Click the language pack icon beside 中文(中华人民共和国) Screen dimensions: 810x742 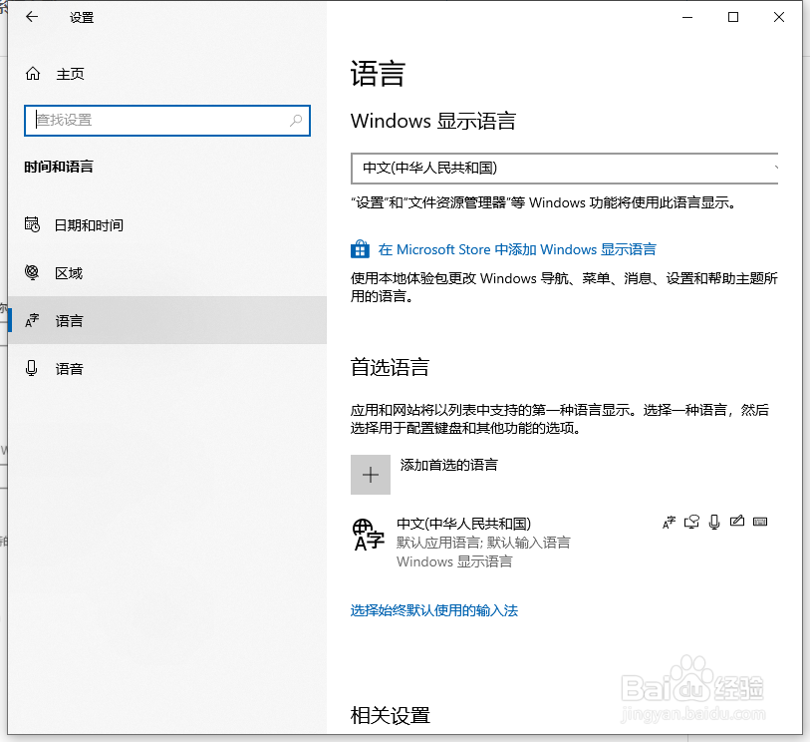[369, 537]
